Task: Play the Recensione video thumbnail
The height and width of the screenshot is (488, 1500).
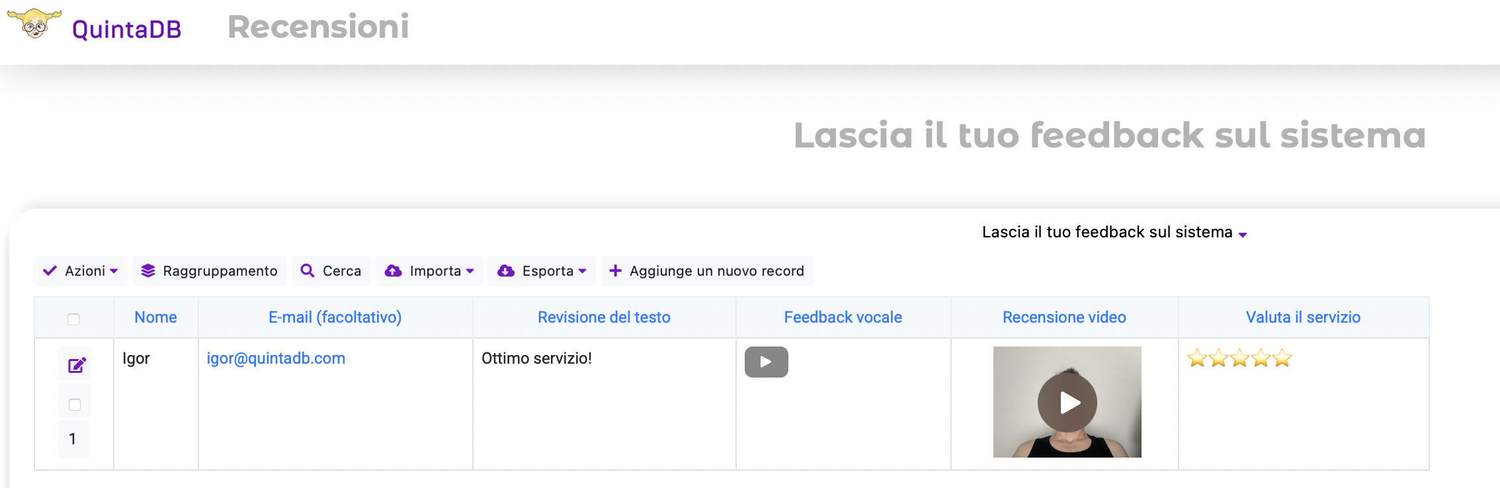Action: tap(1067, 402)
